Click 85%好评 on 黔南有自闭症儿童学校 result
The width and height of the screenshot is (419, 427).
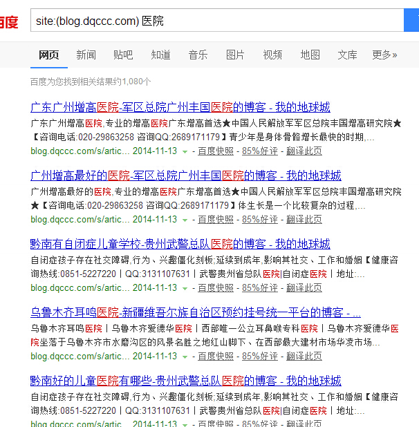pos(260,287)
